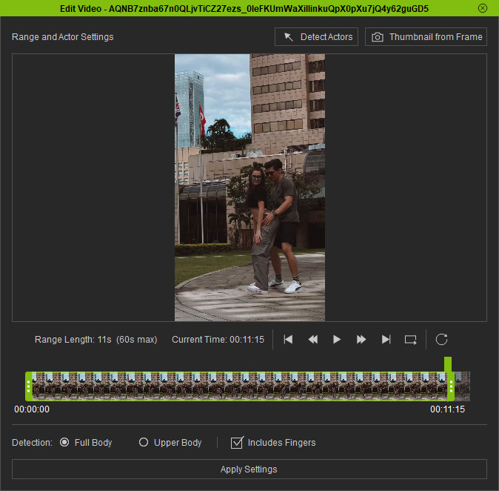The width and height of the screenshot is (499, 491).
Task: Jump to the range end with skip-forward button
Action: (386, 340)
